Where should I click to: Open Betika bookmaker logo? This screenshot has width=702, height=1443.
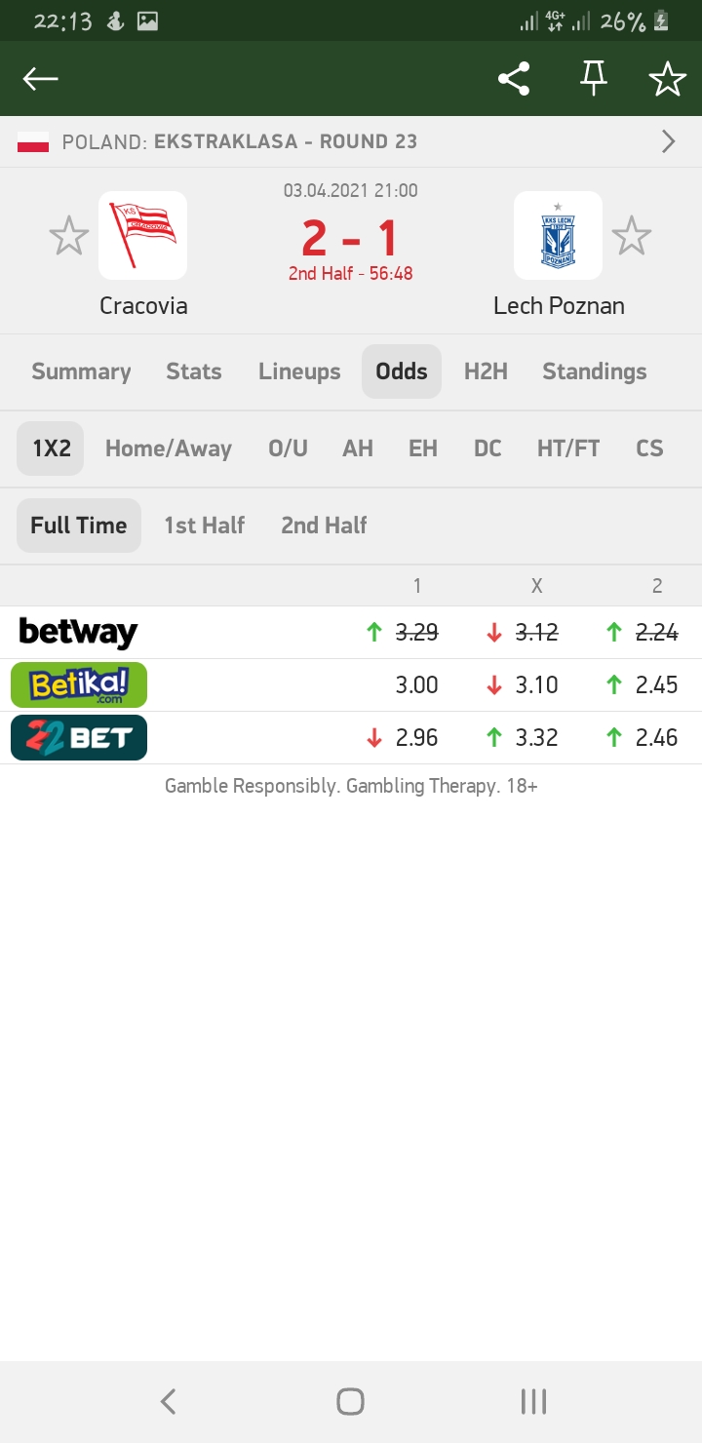(x=79, y=684)
